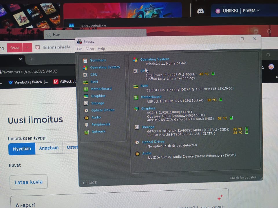Click the KINGSTON SA400S37480G storage entry
Viewport: 278px width, 208px height.
point(188,130)
